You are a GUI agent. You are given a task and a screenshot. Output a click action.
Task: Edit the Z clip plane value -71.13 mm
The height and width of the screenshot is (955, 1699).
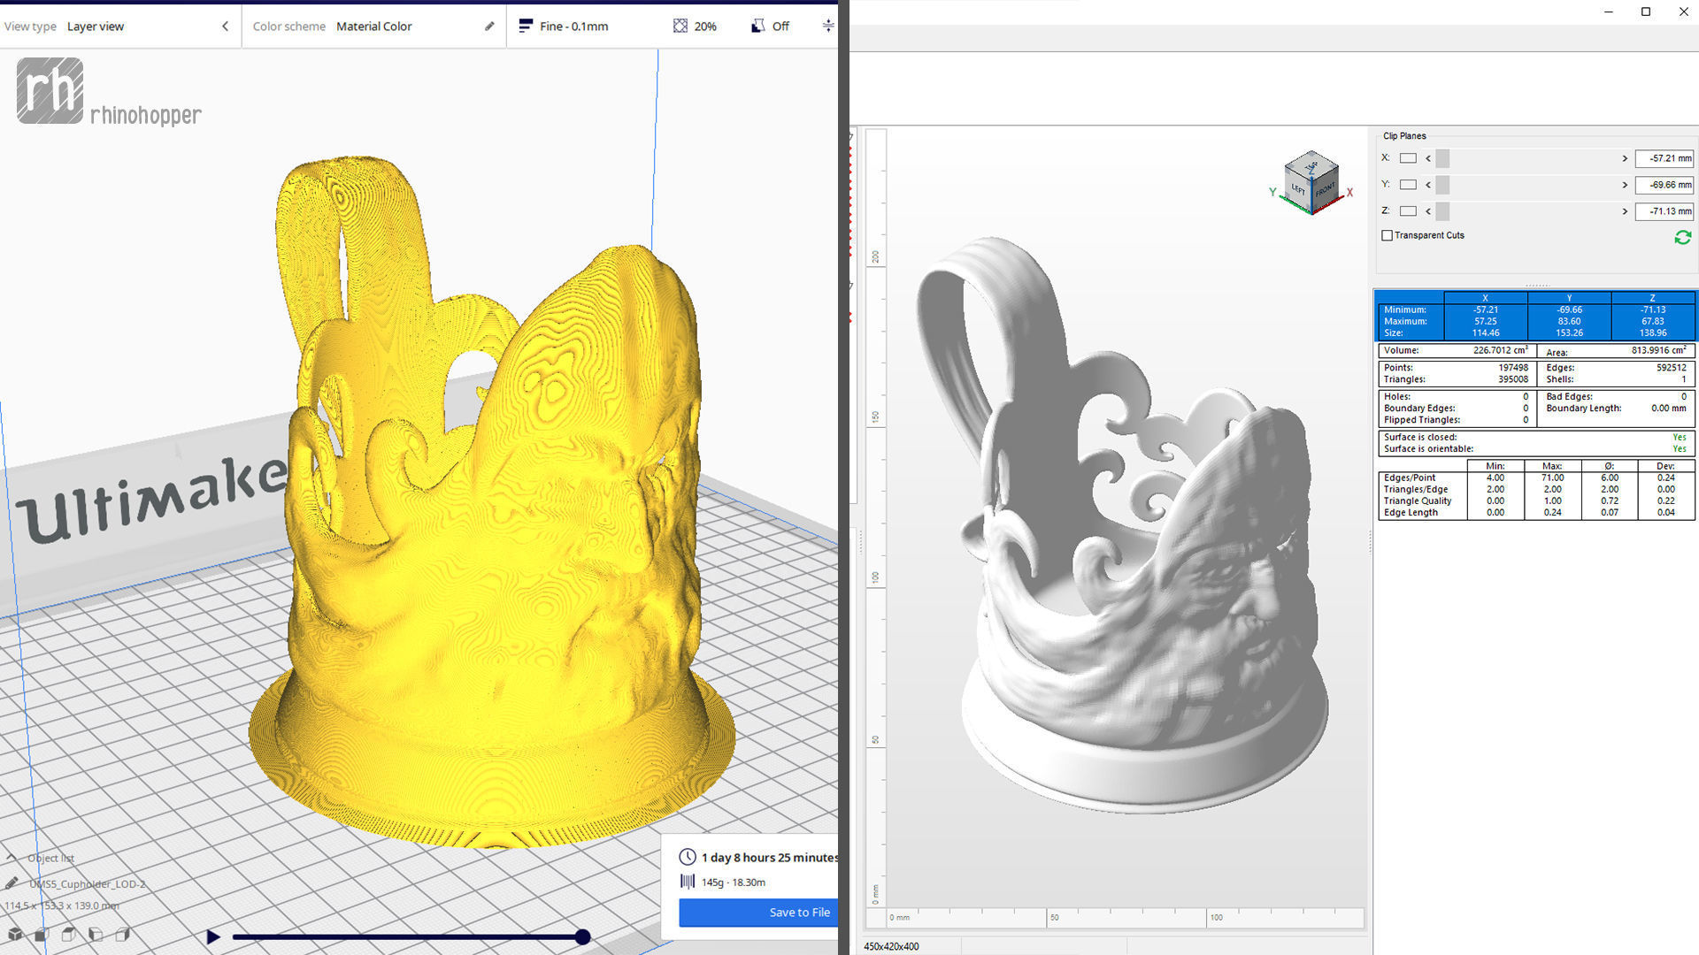(1664, 211)
